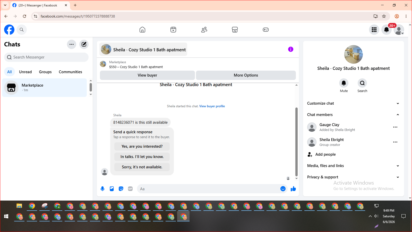Mute the conversation with bell button
Image resolution: width=412 pixels, height=232 pixels.
[x=344, y=83]
